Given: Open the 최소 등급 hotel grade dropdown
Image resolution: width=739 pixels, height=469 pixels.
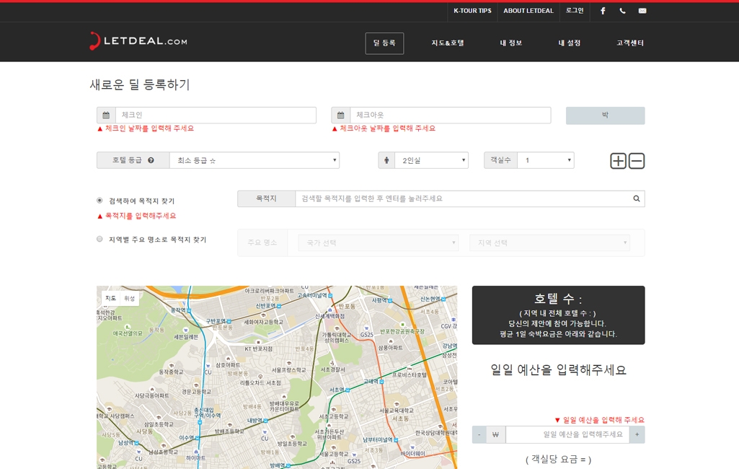Looking at the screenshot, I should pos(255,160).
